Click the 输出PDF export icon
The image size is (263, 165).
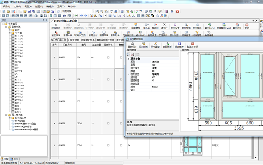click(x=237, y=25)
